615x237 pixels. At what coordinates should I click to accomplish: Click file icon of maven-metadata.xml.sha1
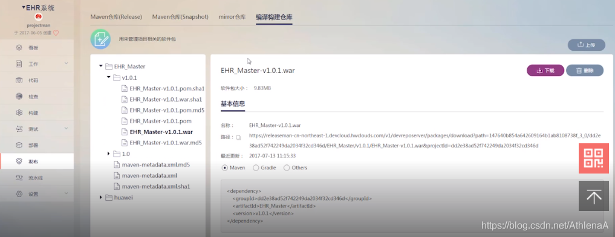point(117,186)
